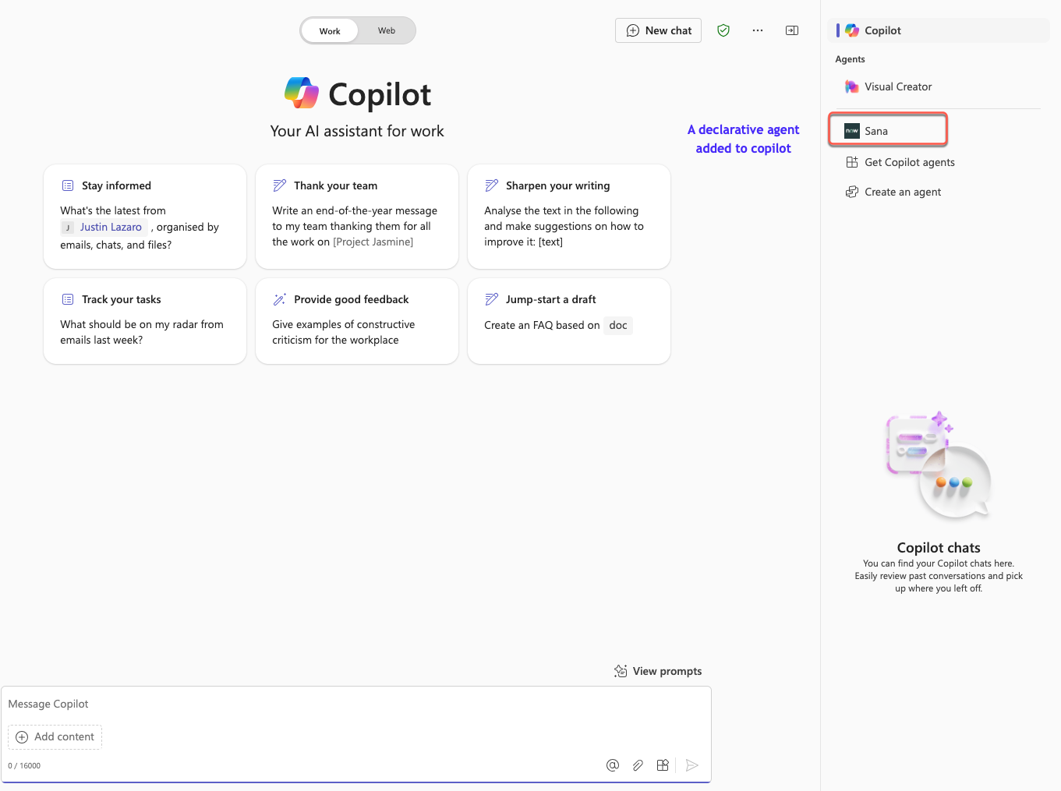Viewport: 1061px width, 791px height.
Task: Select Copilot in the right sidebar
Action: (939, 30)
